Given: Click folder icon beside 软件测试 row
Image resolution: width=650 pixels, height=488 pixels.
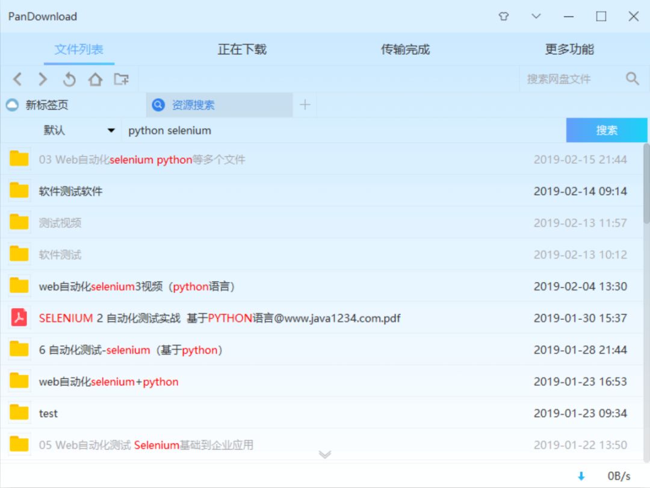Looking at the screenshot, I should click(x=19, y=254).
